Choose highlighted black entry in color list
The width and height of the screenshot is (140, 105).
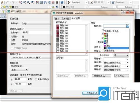pyautogui.click(x=116, y=48)
